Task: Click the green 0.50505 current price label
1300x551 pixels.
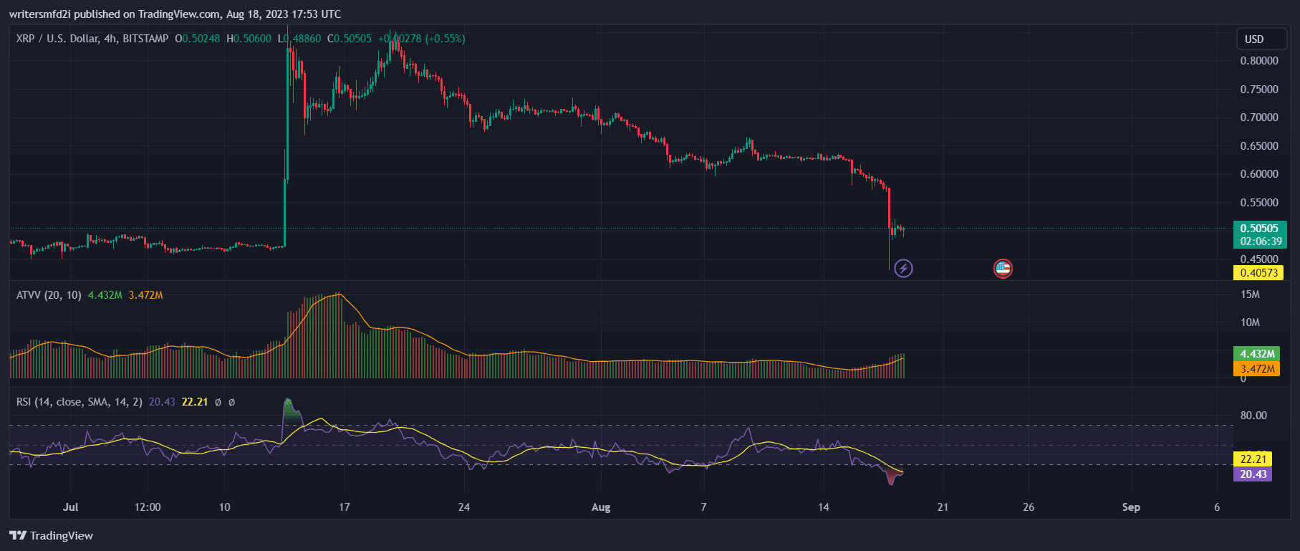Action: click(x=1259, y=229)
